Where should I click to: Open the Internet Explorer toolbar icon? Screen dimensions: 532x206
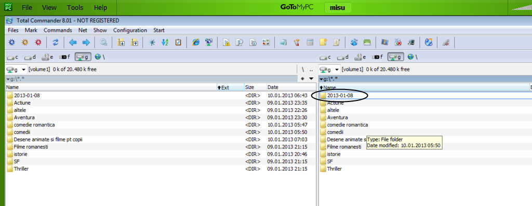tap(196, 43)
